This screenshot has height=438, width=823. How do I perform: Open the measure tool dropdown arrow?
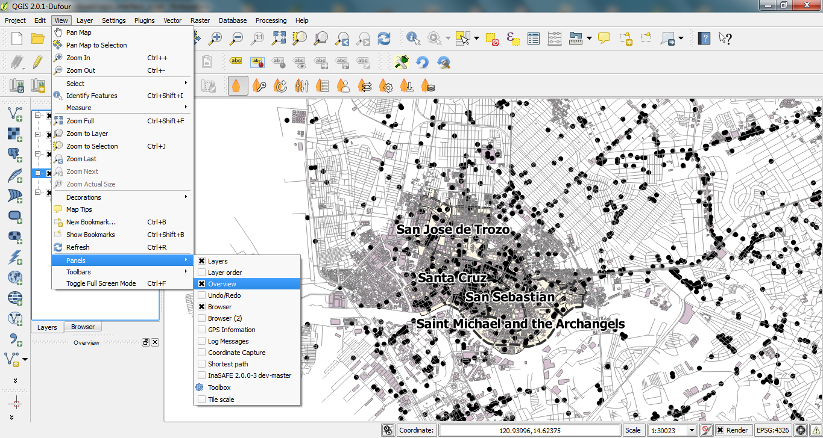point(589,39)
